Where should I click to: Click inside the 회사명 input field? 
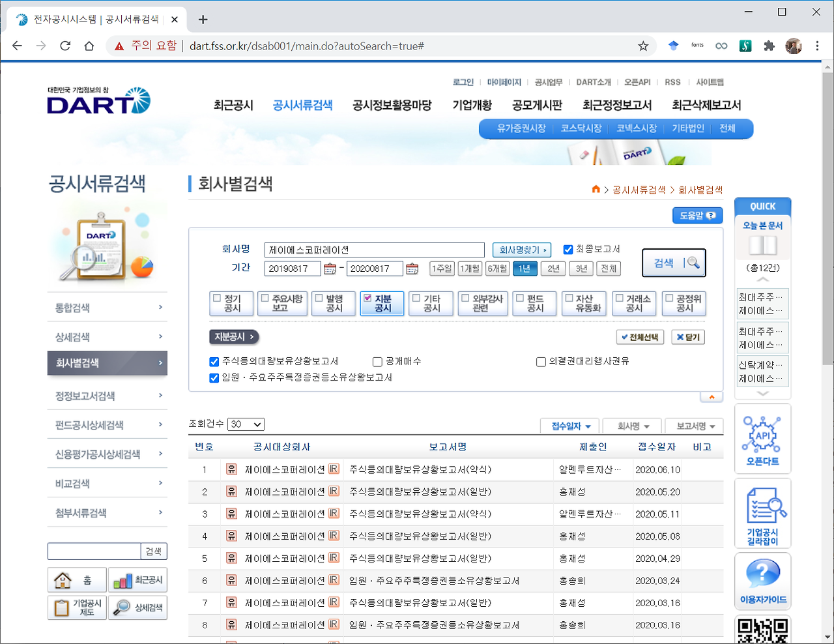(374, 250)
